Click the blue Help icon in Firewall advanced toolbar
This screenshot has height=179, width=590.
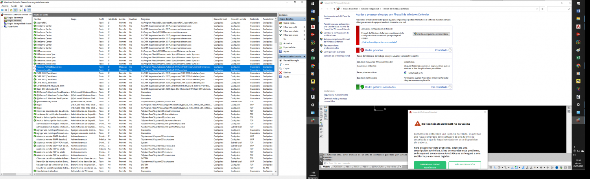click(25, 10)
